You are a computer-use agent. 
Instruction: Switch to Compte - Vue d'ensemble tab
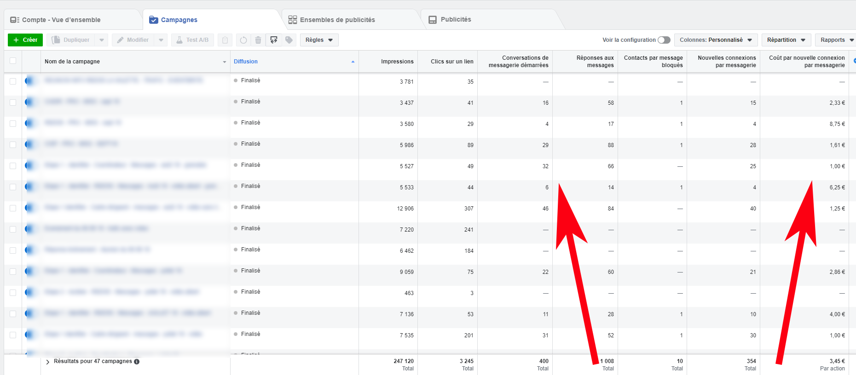[x=71, y=20]
